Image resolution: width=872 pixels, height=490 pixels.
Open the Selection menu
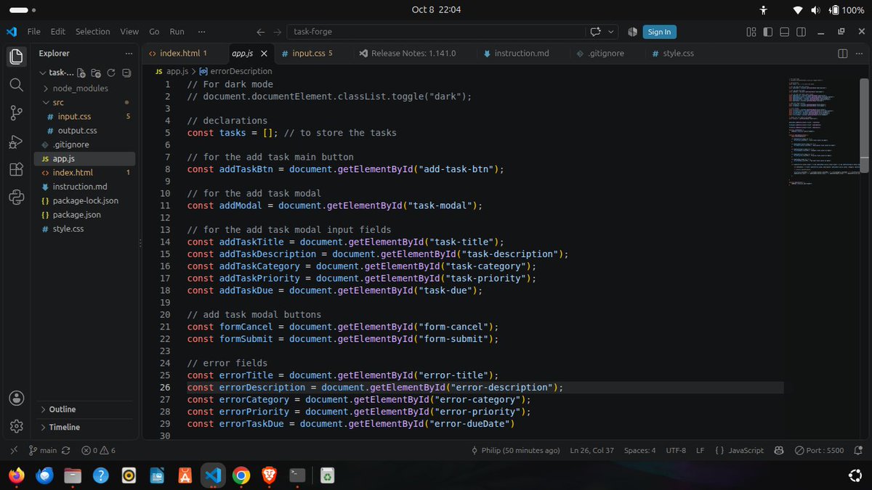coord(93,32)
